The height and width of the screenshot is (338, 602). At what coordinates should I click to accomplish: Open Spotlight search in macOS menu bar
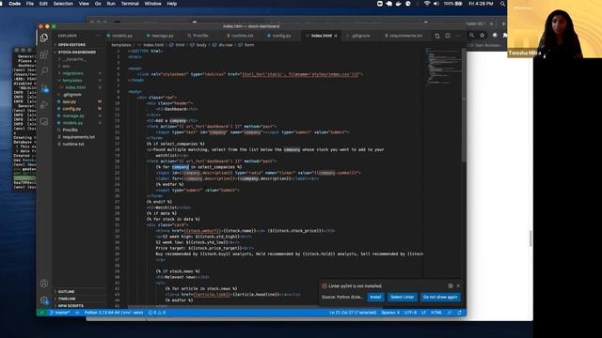point(502,4)
